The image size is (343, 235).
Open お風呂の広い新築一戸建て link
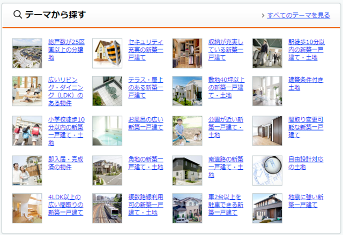click(146, 123)
